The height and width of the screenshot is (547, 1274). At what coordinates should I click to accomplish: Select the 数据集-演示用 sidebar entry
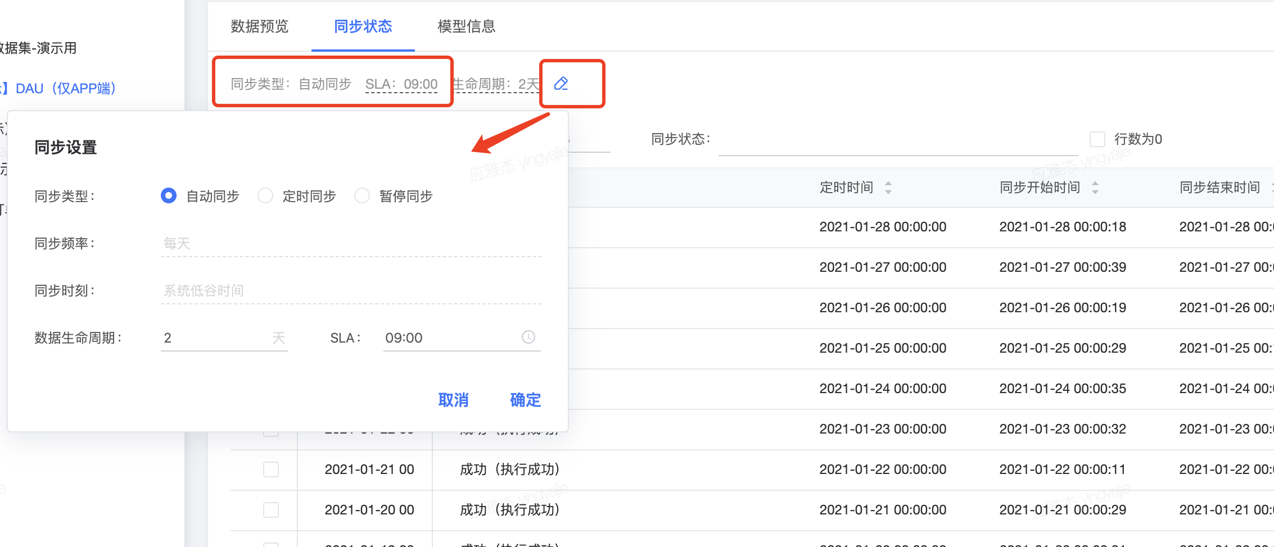[x=38, y=48]
